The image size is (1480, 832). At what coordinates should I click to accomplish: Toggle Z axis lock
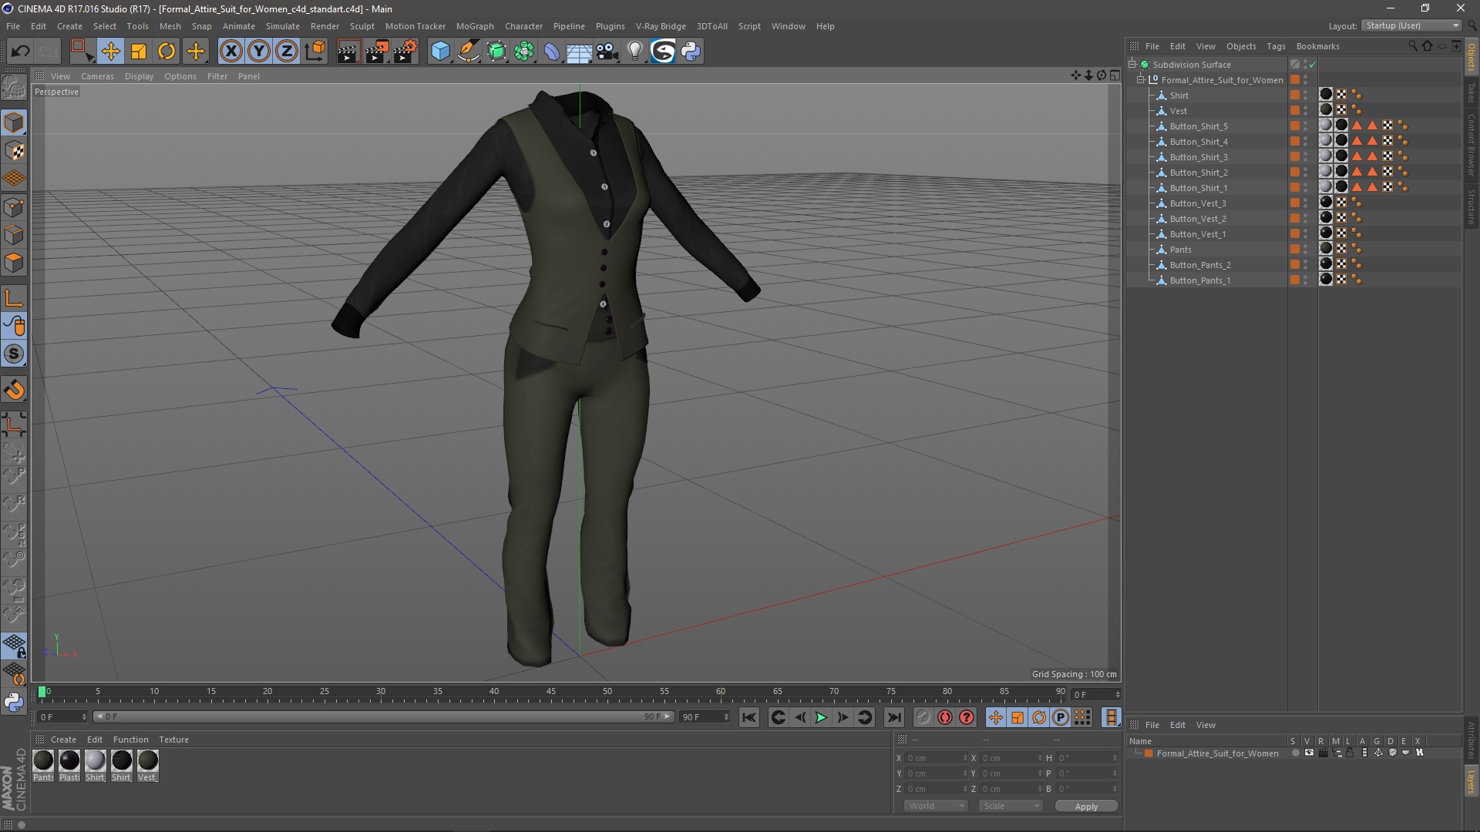coord(287,52)
